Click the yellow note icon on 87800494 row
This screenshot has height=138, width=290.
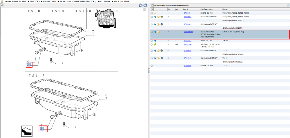tap(155, 13)
